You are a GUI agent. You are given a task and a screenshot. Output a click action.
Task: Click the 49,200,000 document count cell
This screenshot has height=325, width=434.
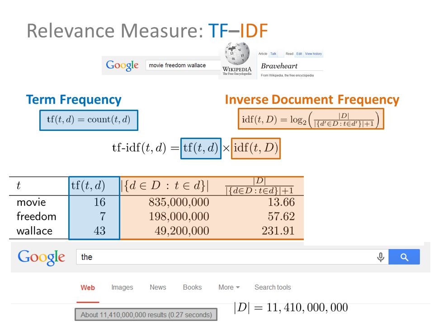[182, 231]
